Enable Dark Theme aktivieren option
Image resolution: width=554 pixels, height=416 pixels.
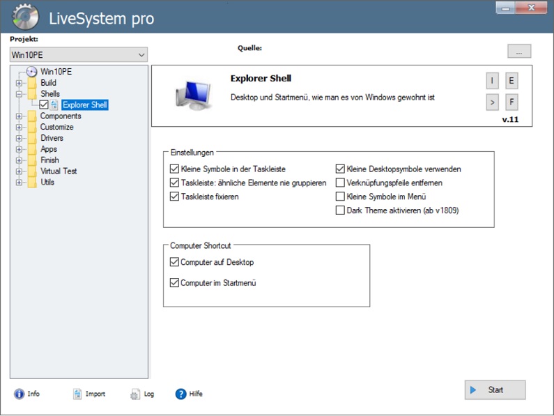coord(340,210)
